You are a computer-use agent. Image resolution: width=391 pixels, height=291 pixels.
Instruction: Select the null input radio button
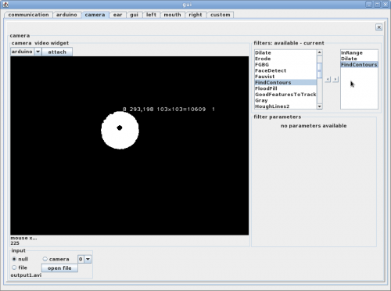[14, 259]
